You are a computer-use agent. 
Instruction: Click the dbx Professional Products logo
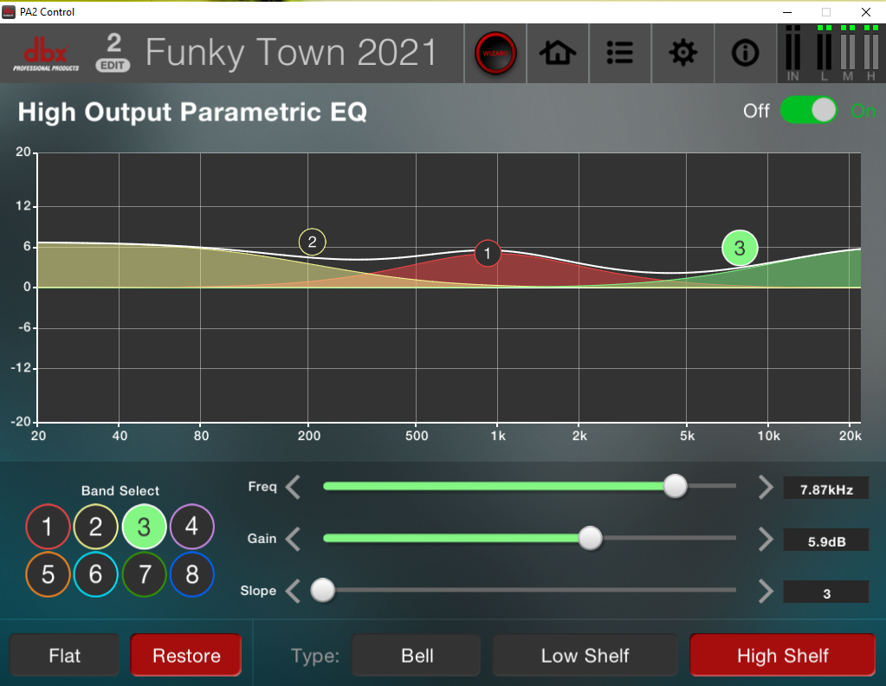(47, 55)
